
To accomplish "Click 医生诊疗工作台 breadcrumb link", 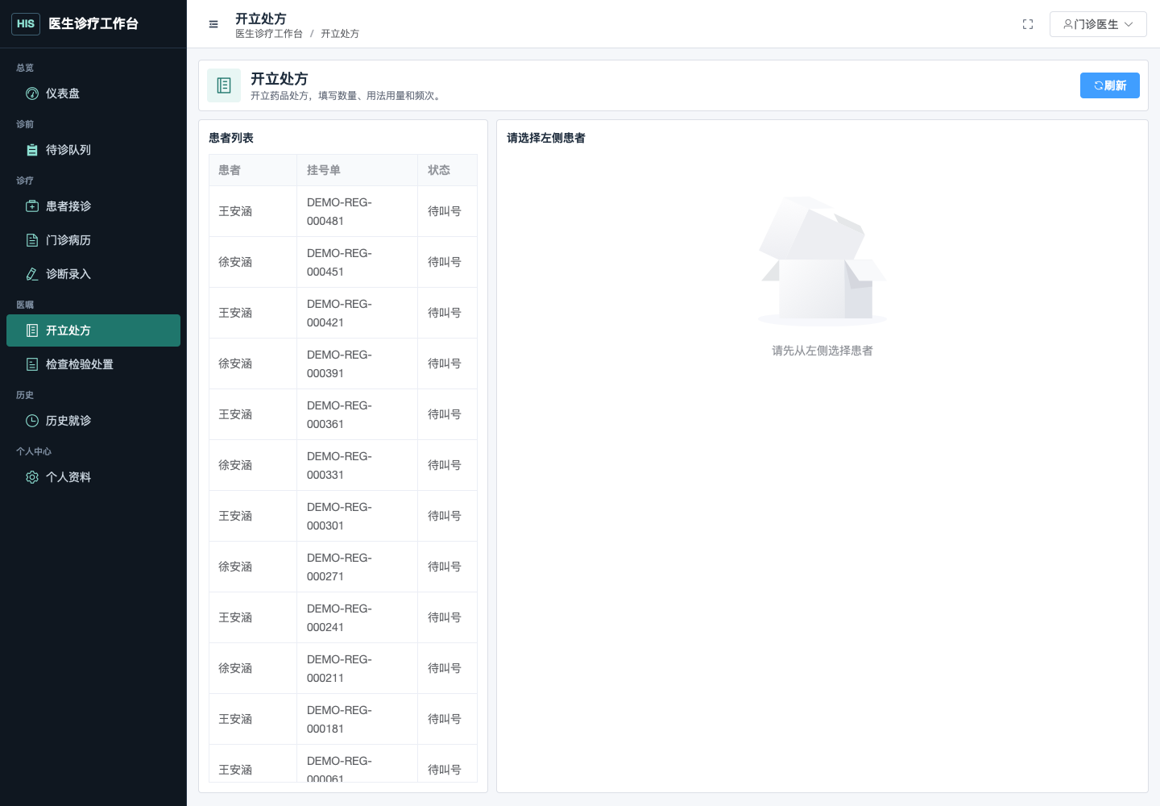I will [269, 34].
